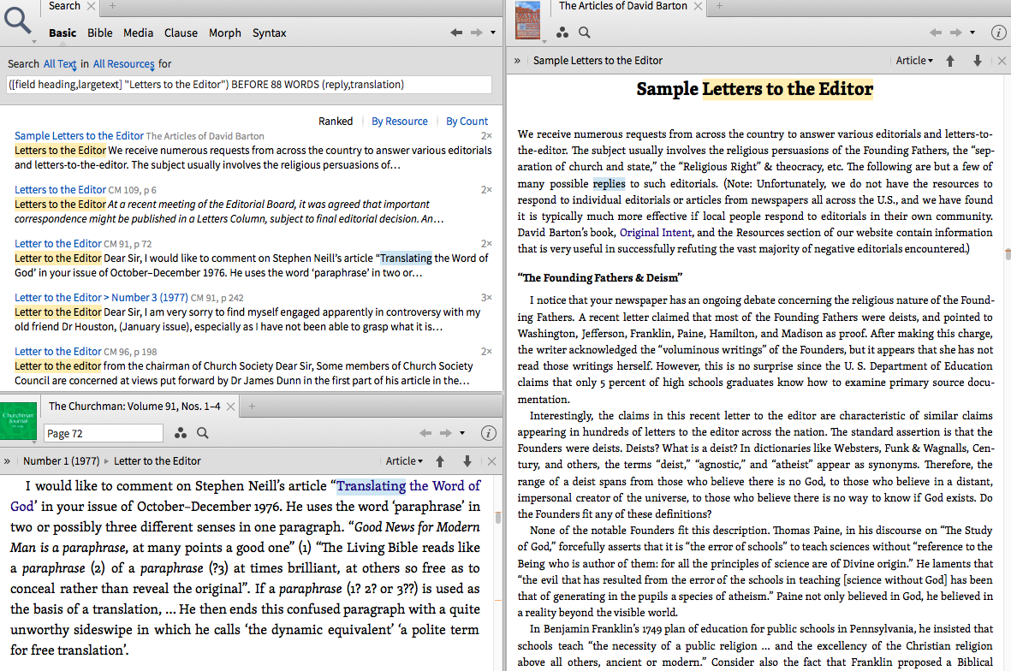
Task: Add new tab beside David Barton tab
Action: click(719, 6)
